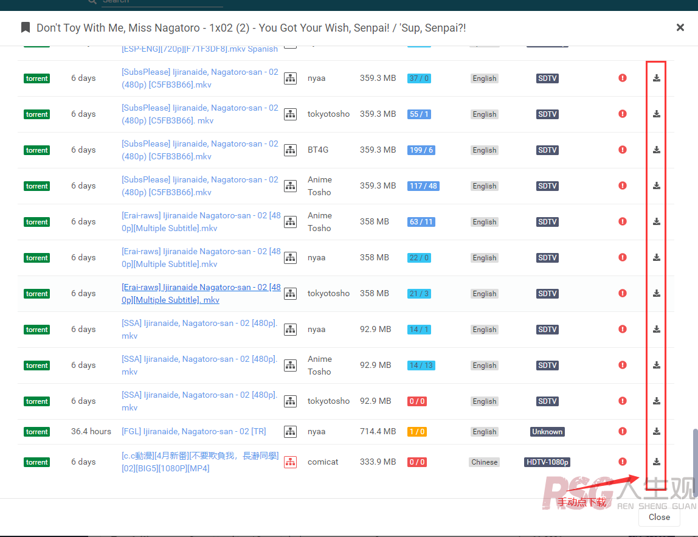Download the Erai-raws release with 22 / 0 peers
This screenshot has width=698, height=537.
click(x=656, y=257)
